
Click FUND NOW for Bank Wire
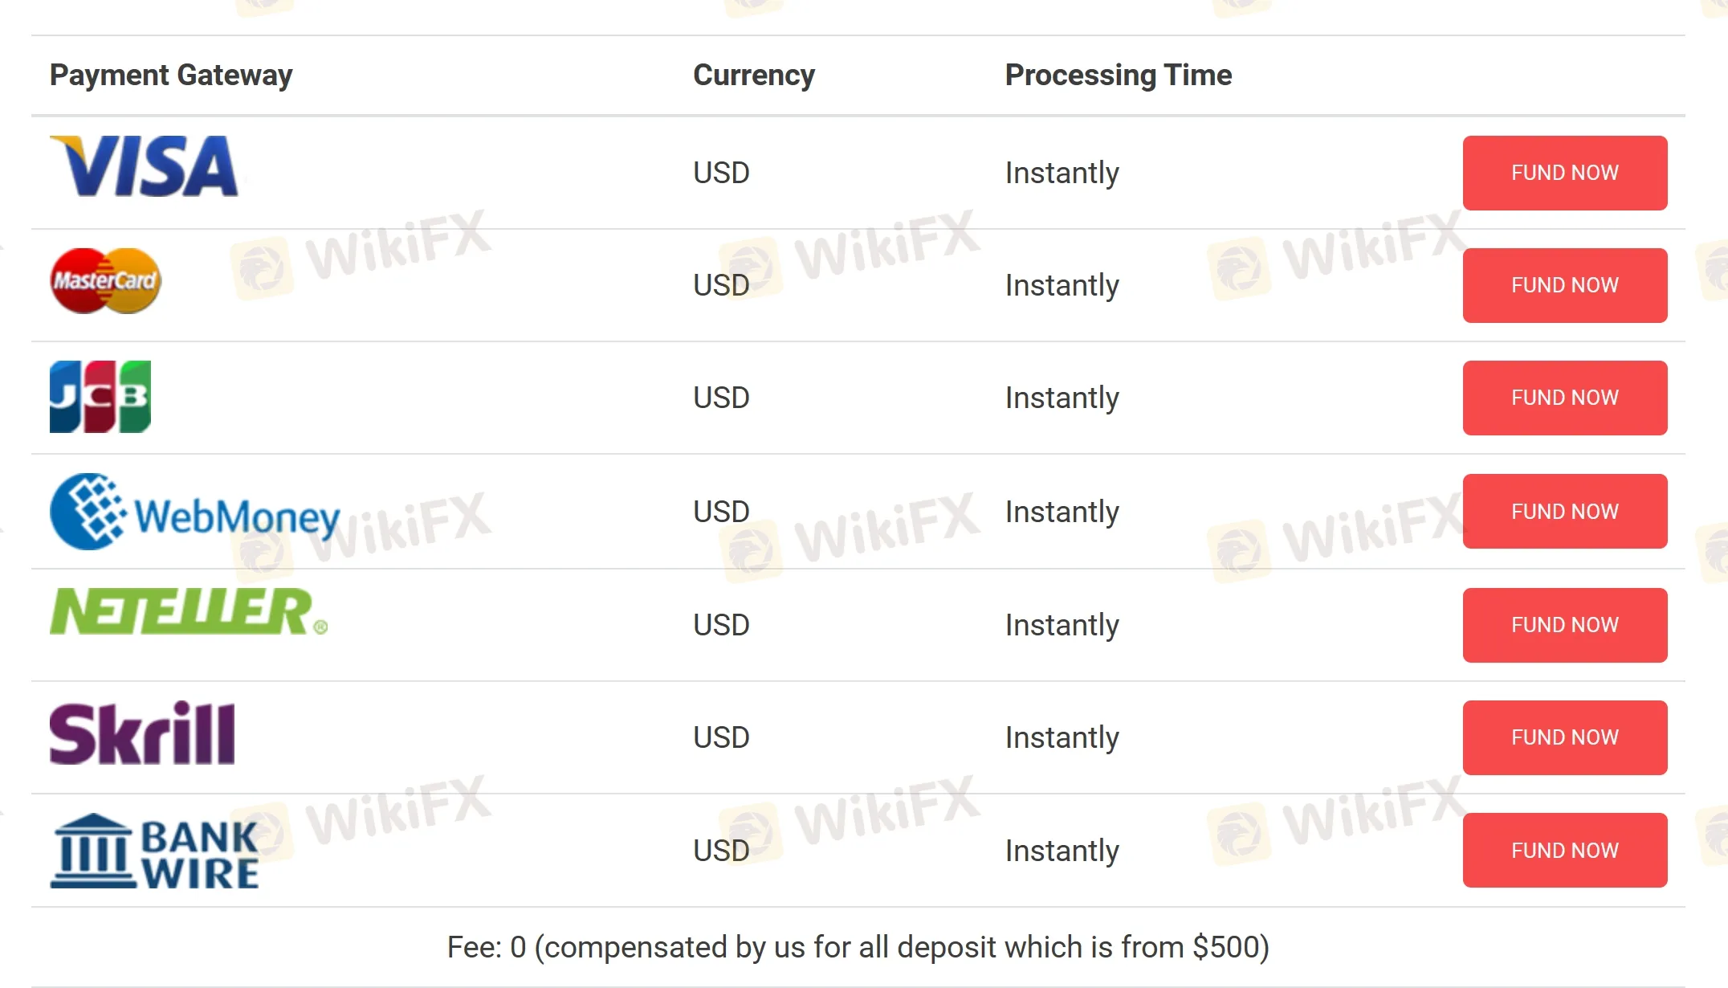(1564, 850)
